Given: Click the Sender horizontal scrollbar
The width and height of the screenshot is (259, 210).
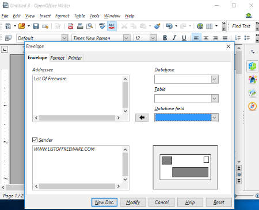Looking at the screenshot, I should pos(77,186).
